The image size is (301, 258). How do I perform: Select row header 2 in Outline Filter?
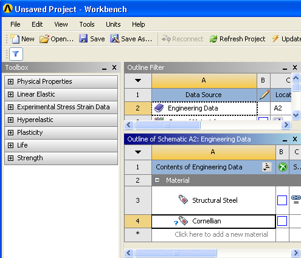(x=138, y=108)
